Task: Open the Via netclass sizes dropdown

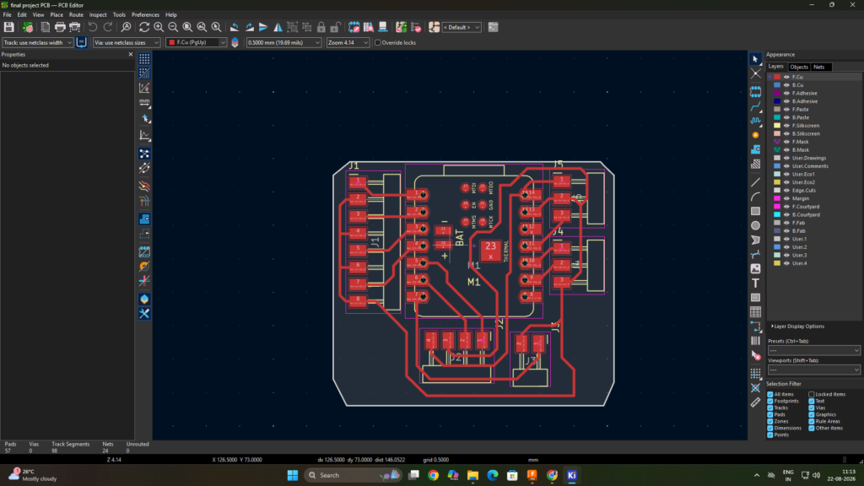Action: (127, 42)
